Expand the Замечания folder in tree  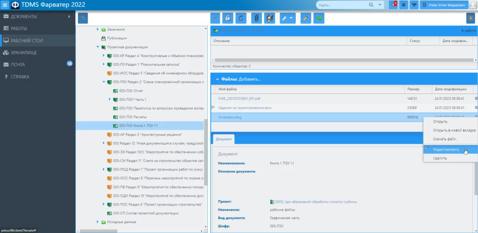click(98, 29)
